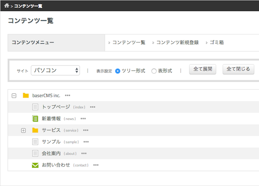Click the green 新着情報 blog icon

coord(35,118)
